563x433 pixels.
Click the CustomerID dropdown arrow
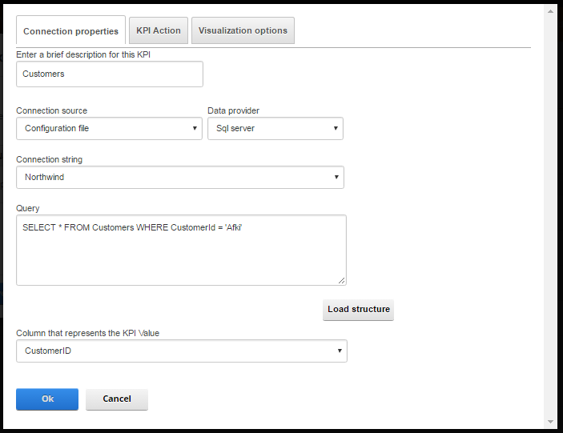pyautogui.click(x=340, y=351)
